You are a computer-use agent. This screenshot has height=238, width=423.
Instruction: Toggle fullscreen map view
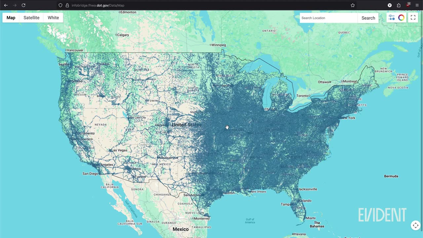[413, 18]
